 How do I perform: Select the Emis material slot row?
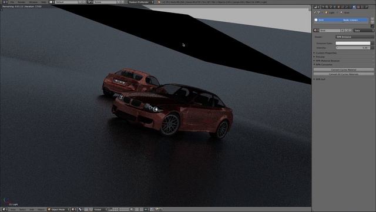tap(341, 20)
